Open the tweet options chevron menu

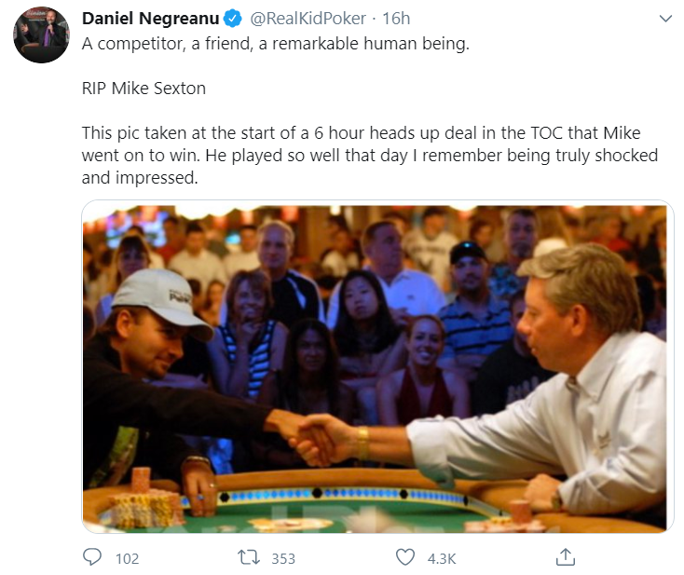pyautogui.click(x=664, y=19)
